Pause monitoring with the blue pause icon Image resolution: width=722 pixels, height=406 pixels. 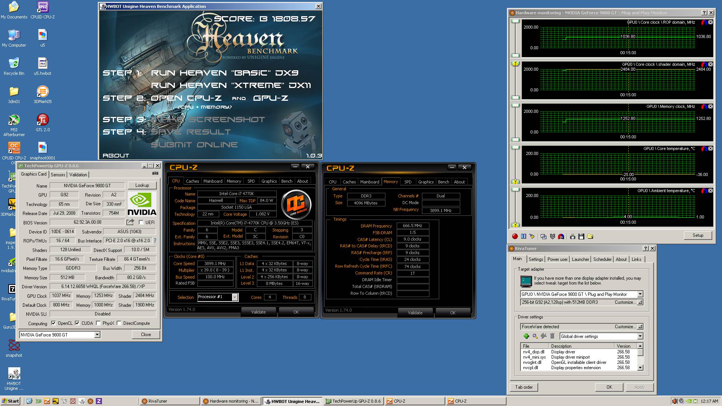pyautogui.click(x=523, y=236)
